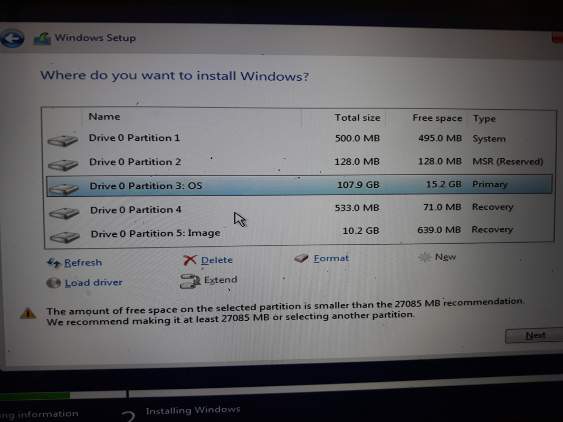
Task: Select Drive 0 Partition 5: Image row
Action: tap(299, 232)
